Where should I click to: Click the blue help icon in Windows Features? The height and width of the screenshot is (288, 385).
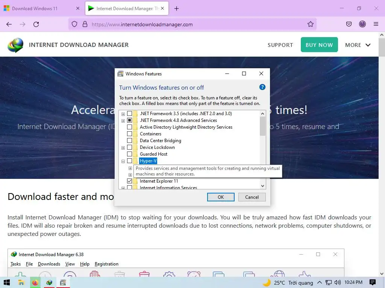[262, 87]
